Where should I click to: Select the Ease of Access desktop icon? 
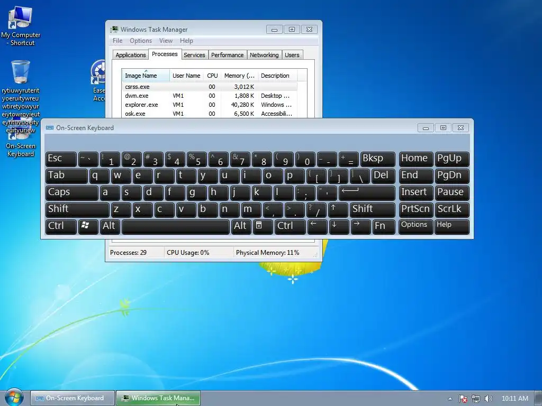pos(98,80)
